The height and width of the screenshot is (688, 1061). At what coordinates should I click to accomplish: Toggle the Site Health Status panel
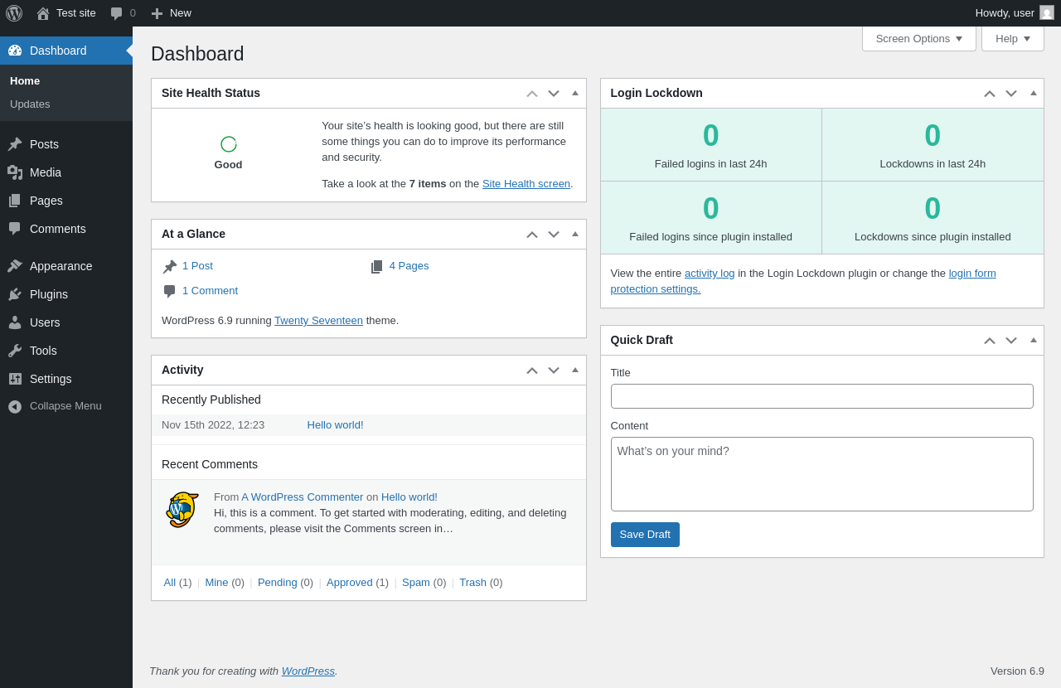click(575, 93)
